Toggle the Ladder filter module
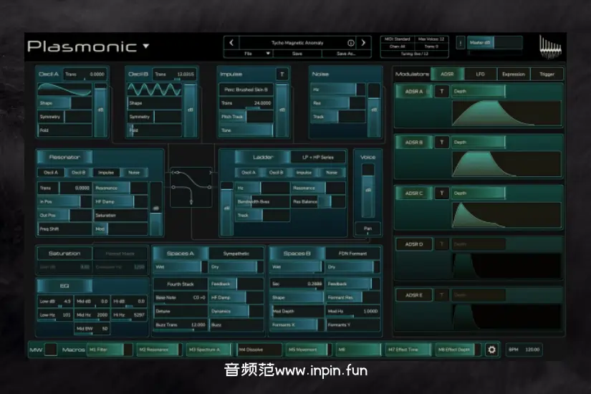The image size is (591, 394). tap(262, 157)
